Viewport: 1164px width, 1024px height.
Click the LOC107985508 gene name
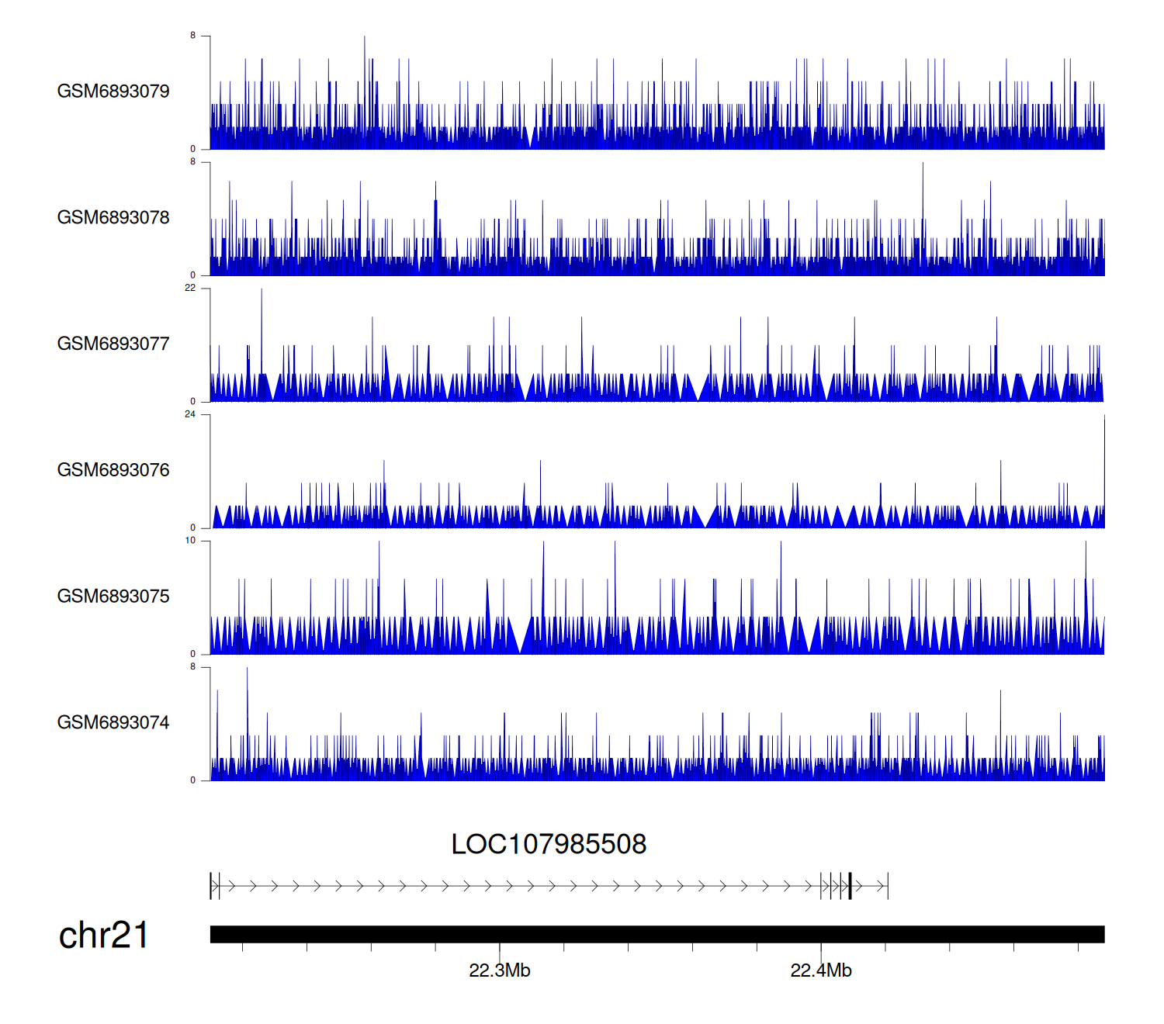point(549,845)
